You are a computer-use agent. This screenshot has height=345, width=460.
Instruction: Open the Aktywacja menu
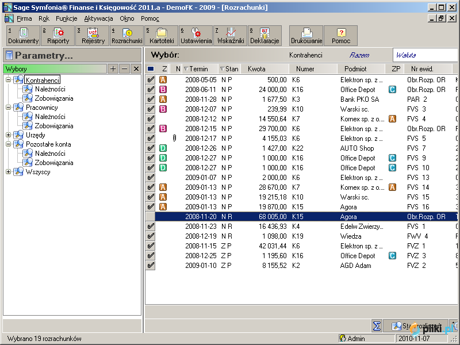(98, 18)
